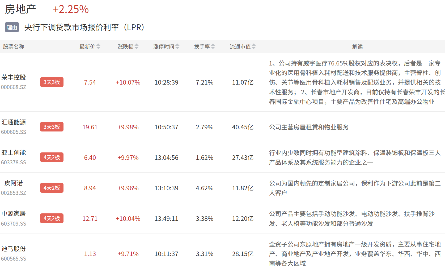Click the 最新价 column header label

pyautogui.click(x=87, y=47)
